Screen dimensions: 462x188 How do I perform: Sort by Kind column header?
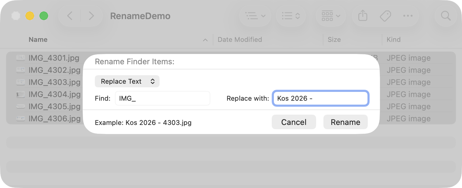click(393, 39)
